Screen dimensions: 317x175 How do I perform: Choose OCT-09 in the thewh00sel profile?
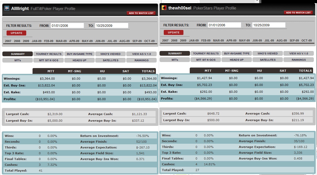point(307,40)
